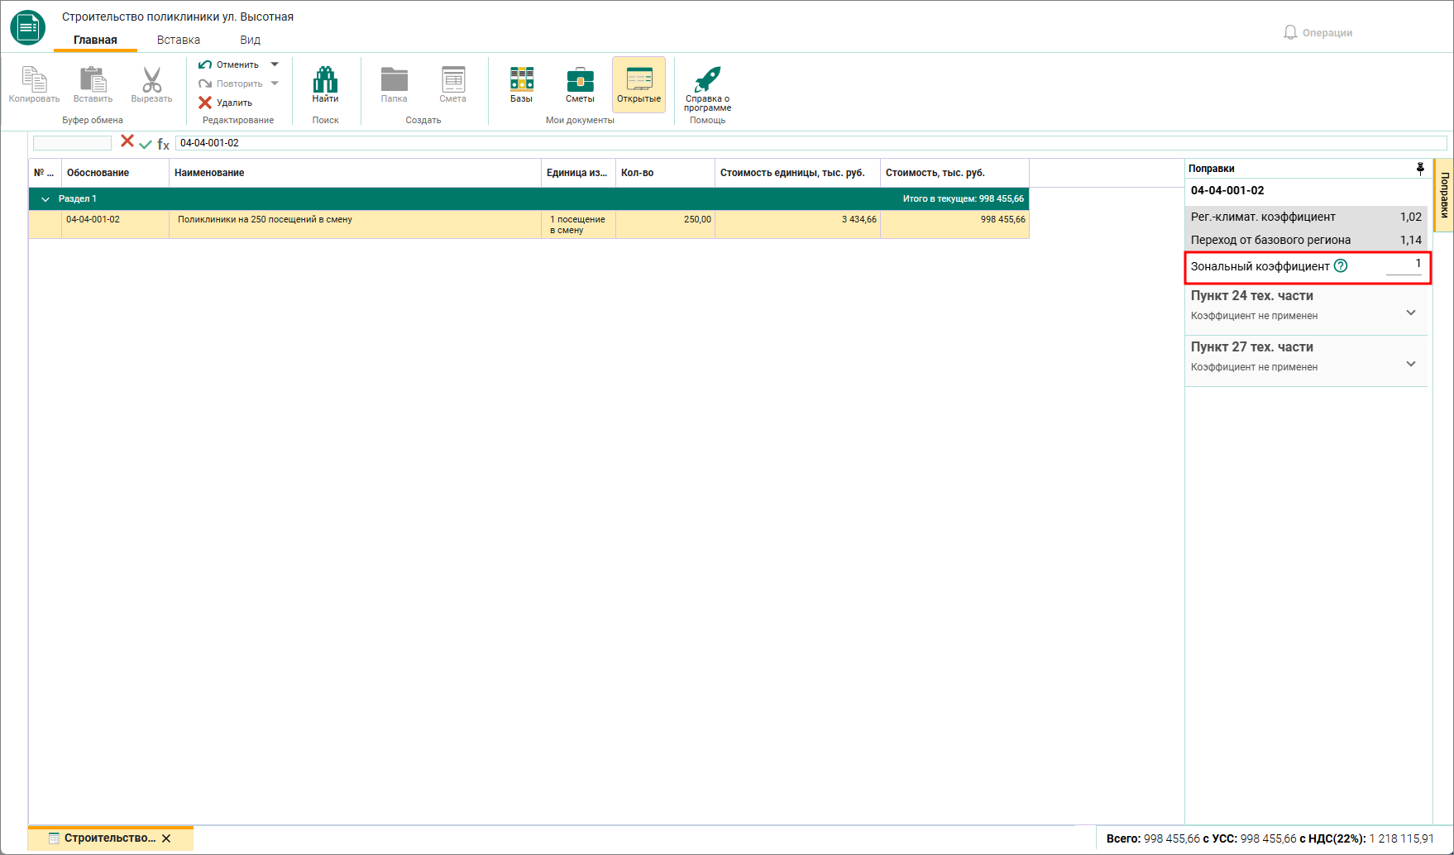Close the Строительство... document tab
The image size is (1454, 855).
166,838
